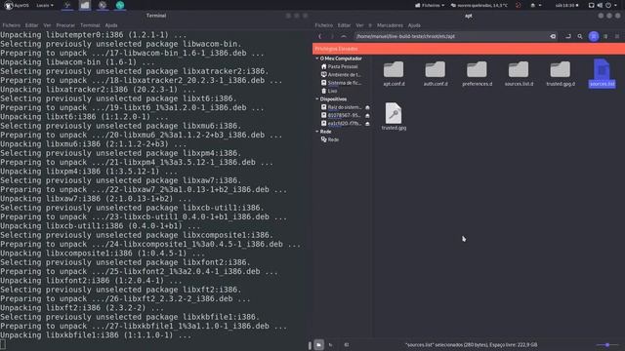Image resolution: width=625 pixels, height=351 pixels.
Task: Collapse the Rede section
Action: tap(317, 132)
